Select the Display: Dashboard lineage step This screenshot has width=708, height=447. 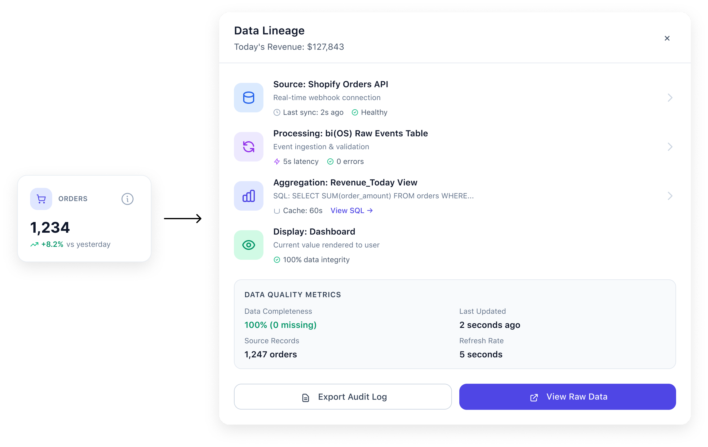coord(314,232)
